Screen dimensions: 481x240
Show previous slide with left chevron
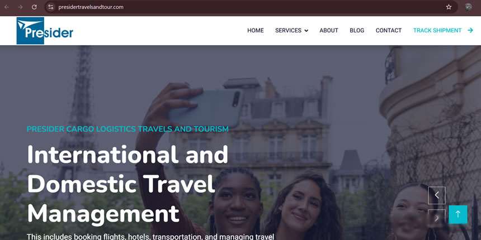tap(437, 195)
